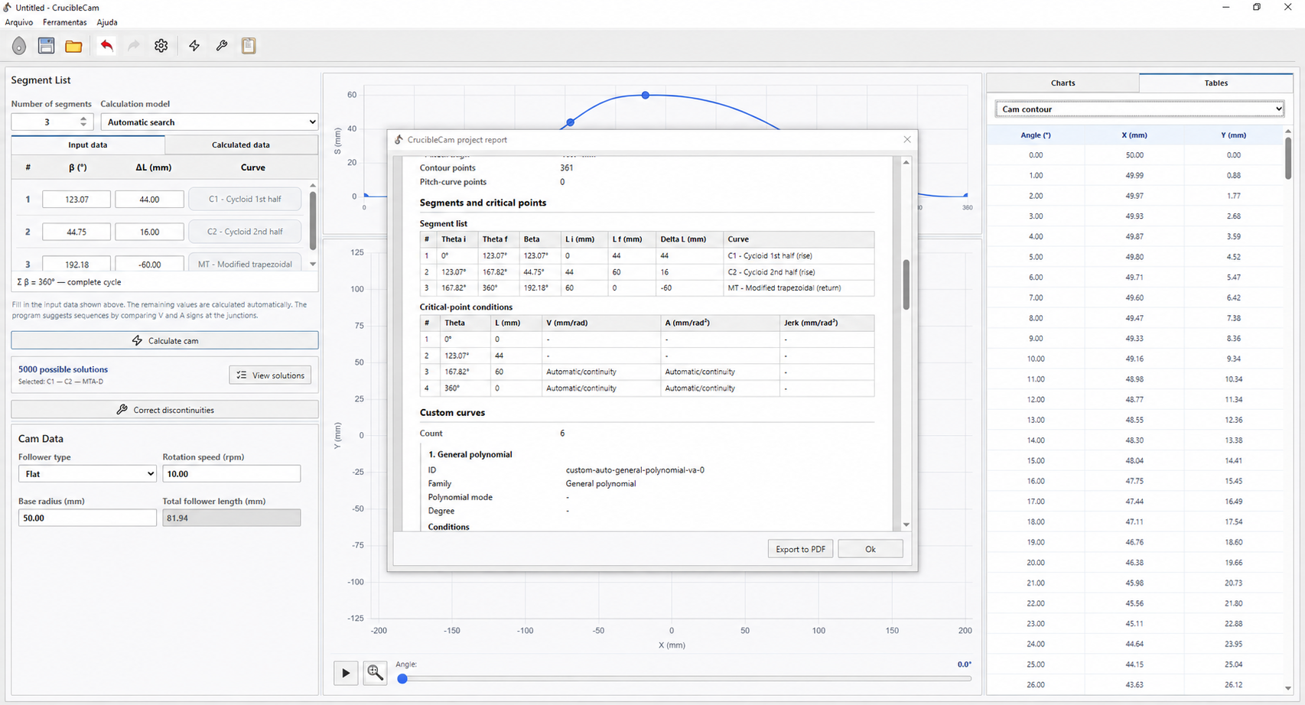Click the save floppy disk icon
The image size is (1305, 705).
tap(46, 46)
